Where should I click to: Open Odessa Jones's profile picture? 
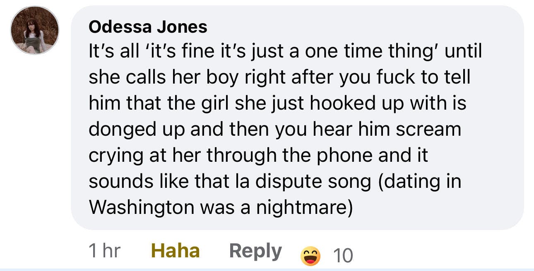(x=35, y=30)
